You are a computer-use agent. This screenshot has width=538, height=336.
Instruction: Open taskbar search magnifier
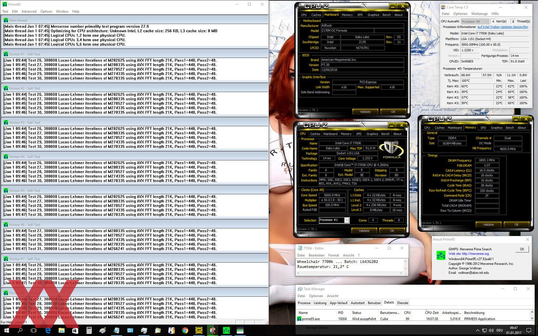tap(20, 330)
